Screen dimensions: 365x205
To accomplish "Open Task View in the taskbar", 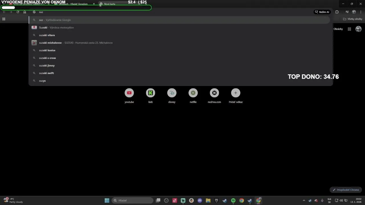I will click(x=158, y=200).
